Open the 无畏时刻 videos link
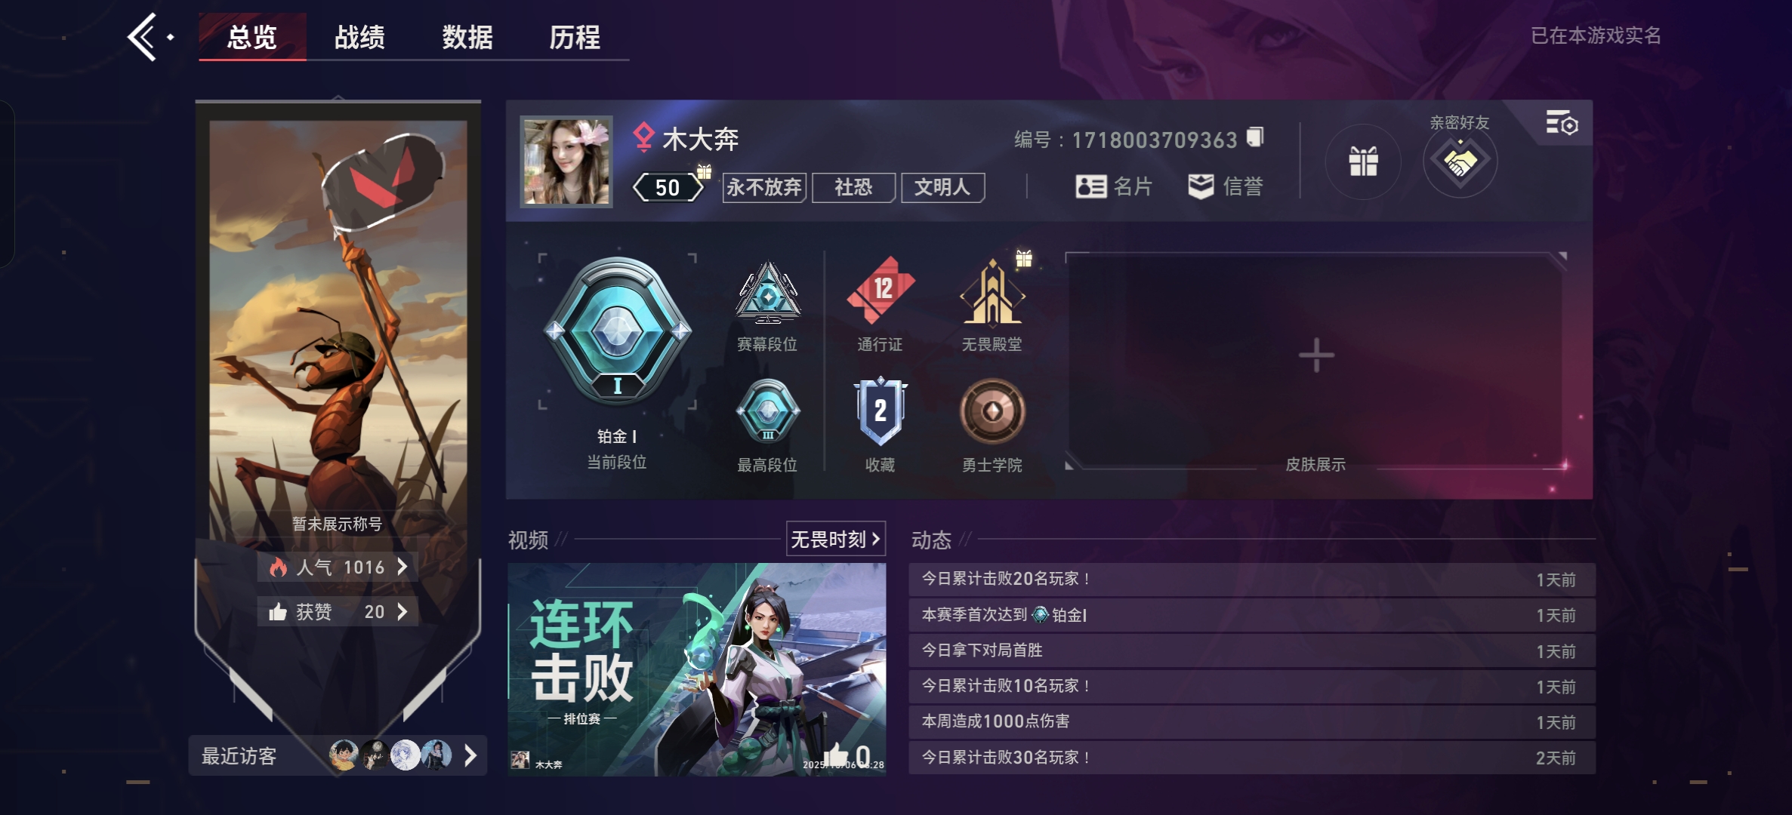This screenshot has height=815, width=1792. pos(836,539)
